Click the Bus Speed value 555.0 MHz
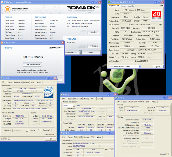Viewport: 172px width, 157px height. (19, 121)
